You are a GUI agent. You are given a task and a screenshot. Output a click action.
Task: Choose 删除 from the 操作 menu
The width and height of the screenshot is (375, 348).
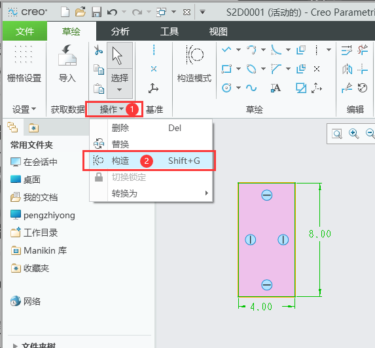[151, 128]
